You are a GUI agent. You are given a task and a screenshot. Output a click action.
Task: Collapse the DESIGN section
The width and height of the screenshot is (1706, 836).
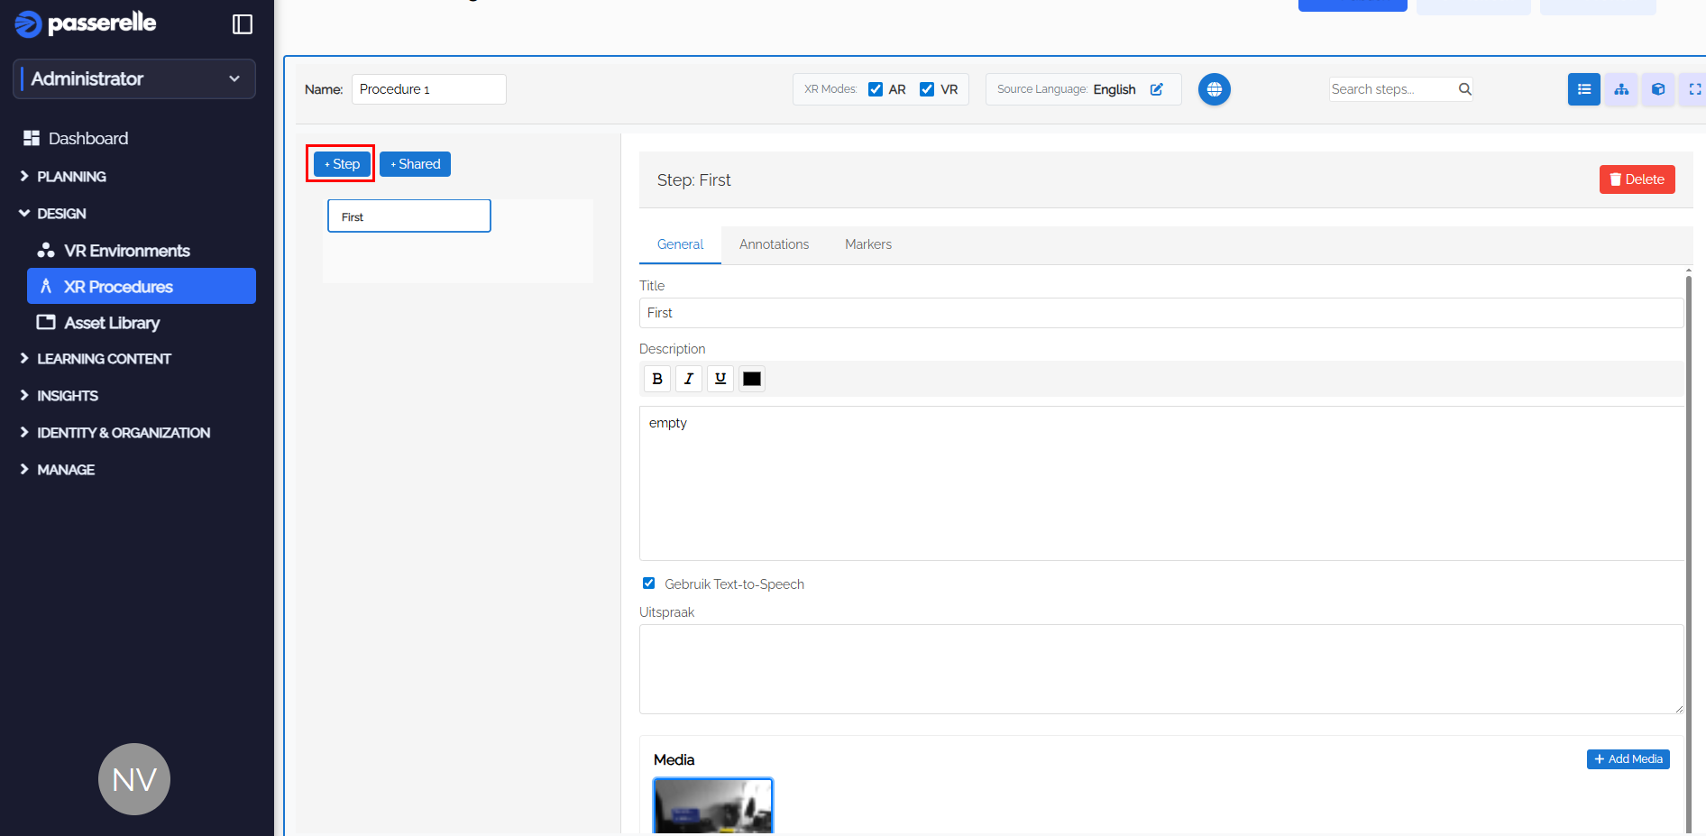(61, 214)
